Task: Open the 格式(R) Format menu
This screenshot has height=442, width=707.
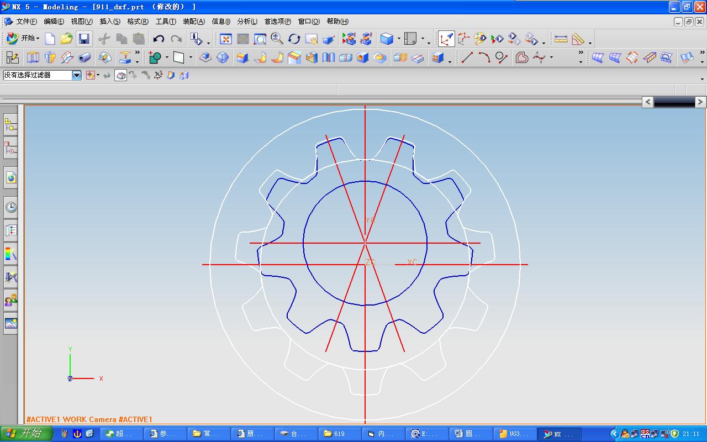Action: [138, 22]
